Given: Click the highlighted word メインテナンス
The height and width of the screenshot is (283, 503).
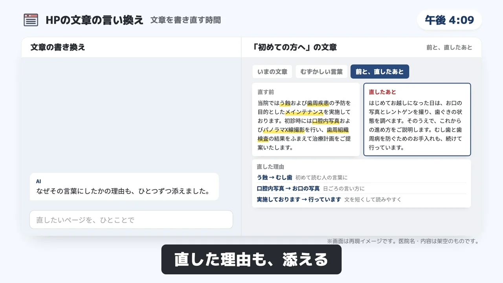Looking at the screenshot, I should (x=304, y=112).
